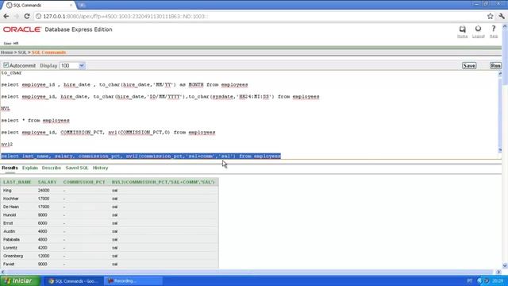Screen dimensions: 508x286
Task: Open the Saved SQL tab
Action: [x=77, y=168]
